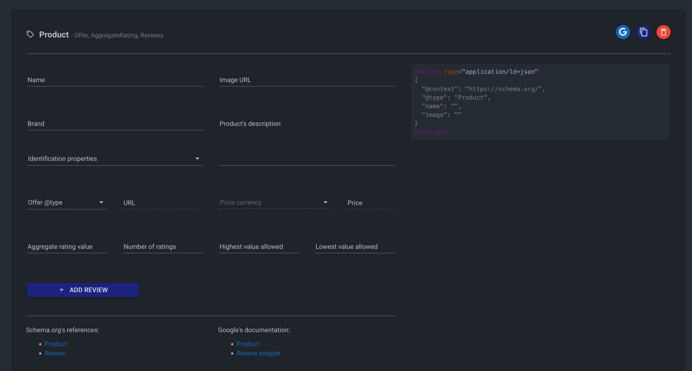
Task: Click the "Google's documentation:" label
Action: coord(254,330)
